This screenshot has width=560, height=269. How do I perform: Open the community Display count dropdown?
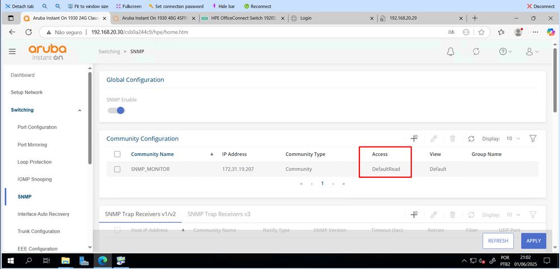click(513, 139)
